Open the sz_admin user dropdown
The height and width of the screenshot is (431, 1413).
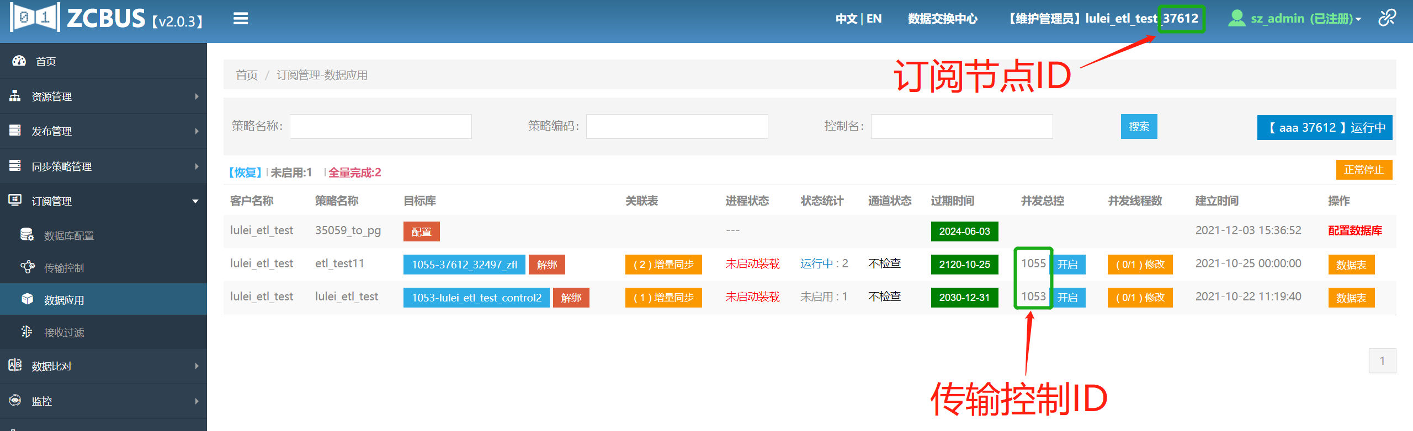click(1295, 19)
